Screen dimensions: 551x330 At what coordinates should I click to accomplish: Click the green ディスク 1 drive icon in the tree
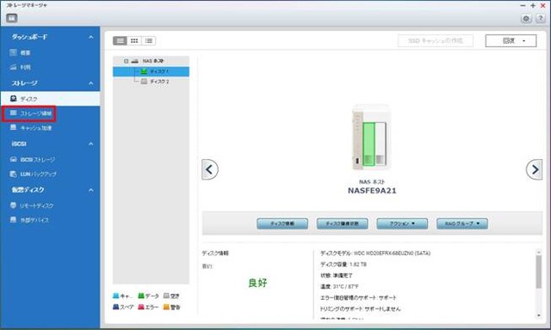point(144,71)
